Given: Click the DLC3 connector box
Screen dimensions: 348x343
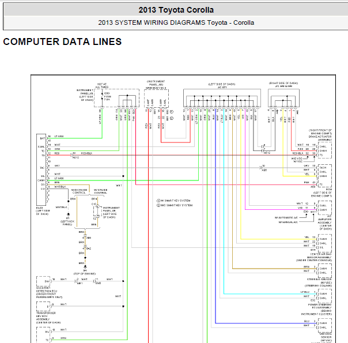Looking at the screenshot, I should point(41,169).
